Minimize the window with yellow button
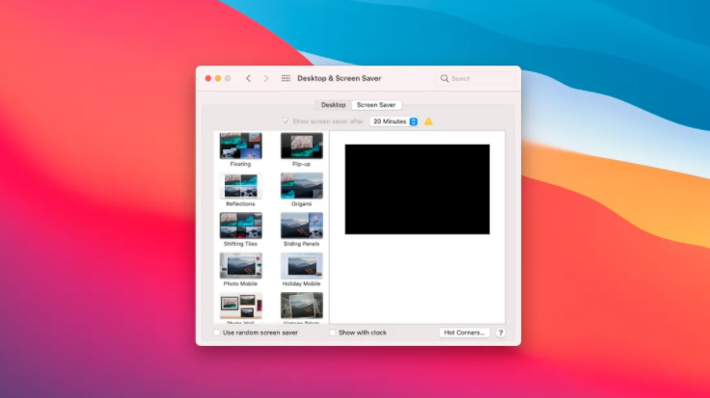Viewport: 710px width, 398px height. pyautogui.click(x=218, y=78)
